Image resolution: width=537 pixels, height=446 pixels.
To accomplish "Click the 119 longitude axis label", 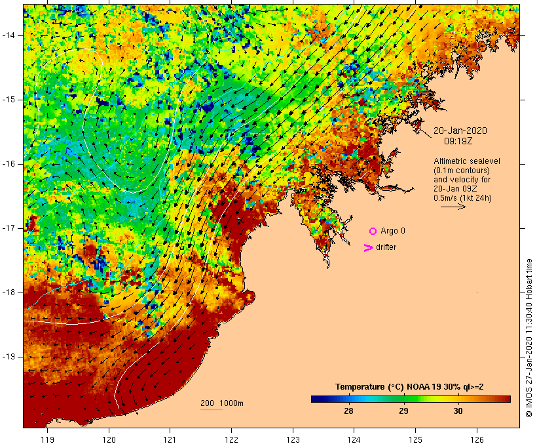I will point(47,440).
